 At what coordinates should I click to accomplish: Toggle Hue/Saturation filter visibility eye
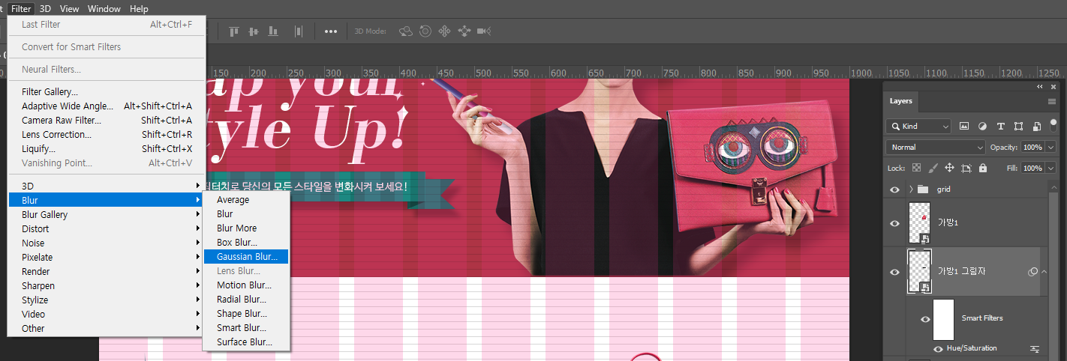[938, 349]
